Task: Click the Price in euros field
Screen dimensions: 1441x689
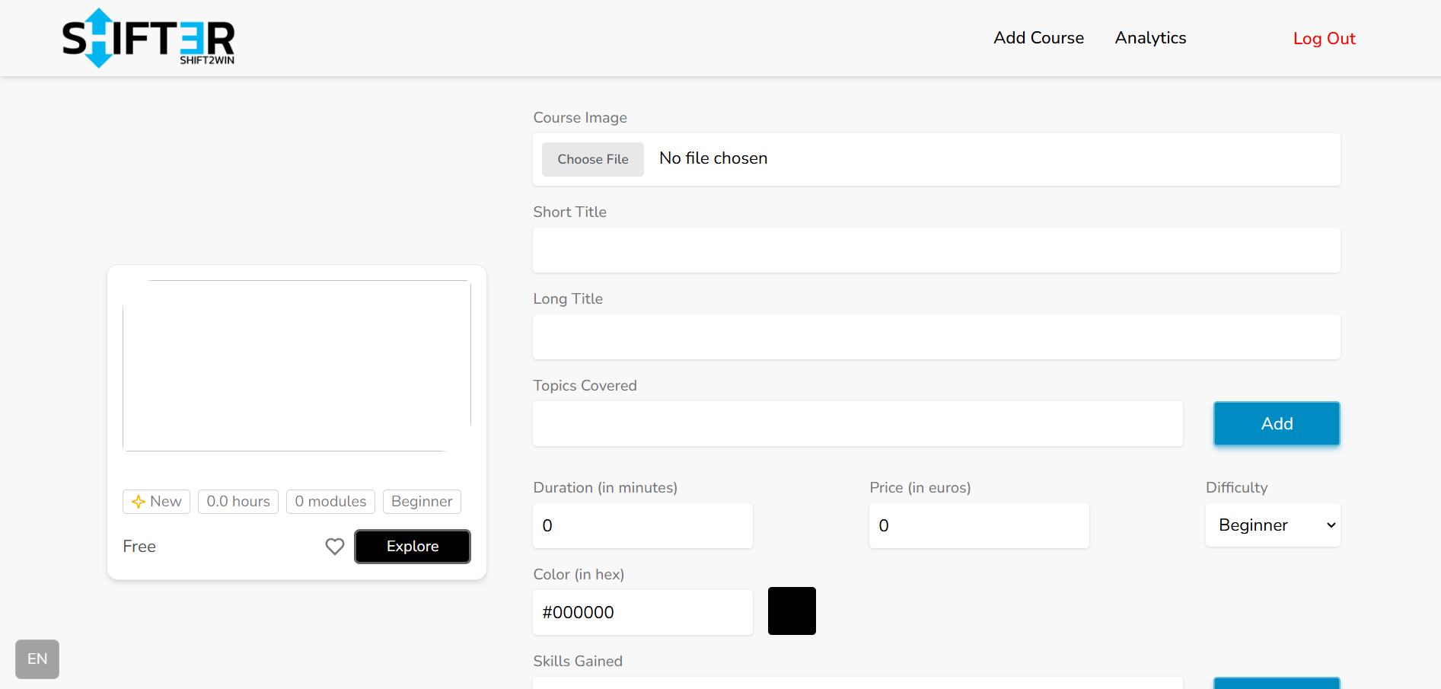Action: pos(978,526)
